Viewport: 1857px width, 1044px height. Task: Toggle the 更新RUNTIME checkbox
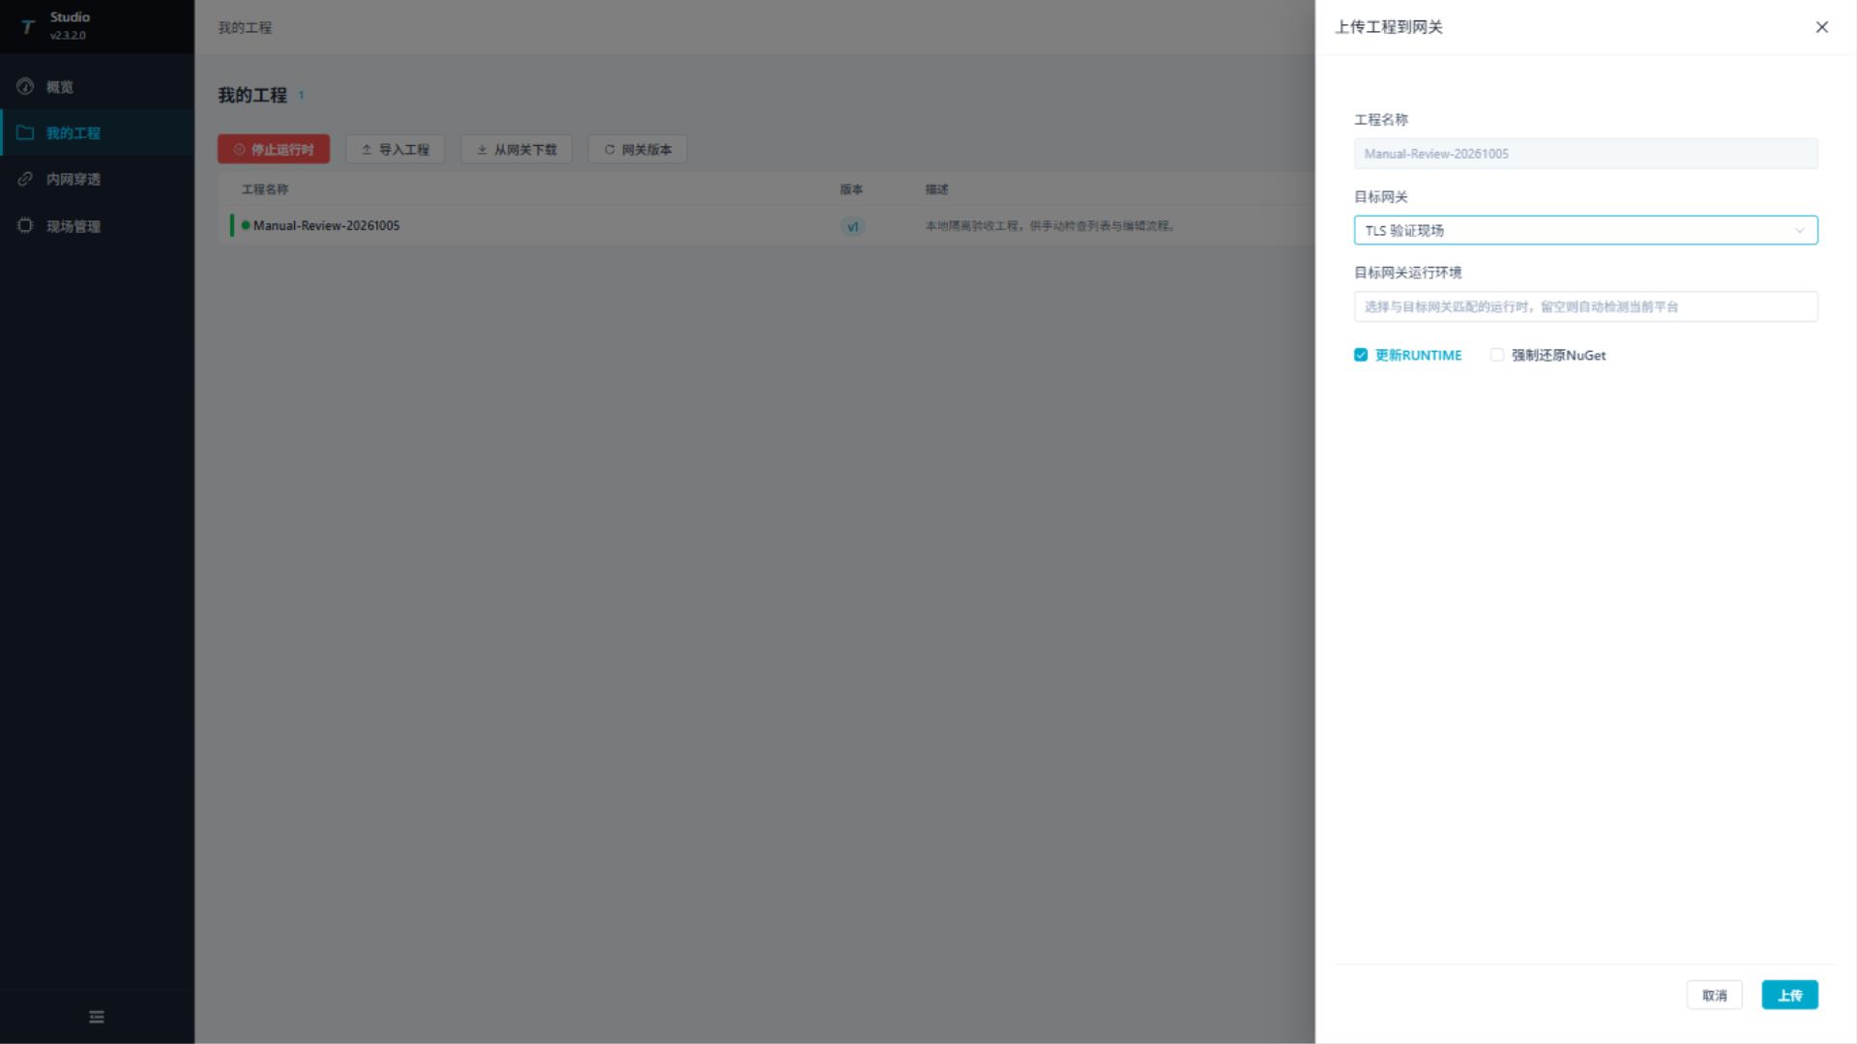pyautogui.click(x=1361, y=355)
